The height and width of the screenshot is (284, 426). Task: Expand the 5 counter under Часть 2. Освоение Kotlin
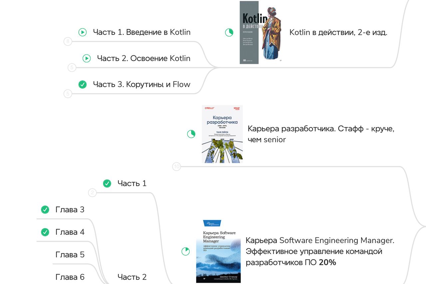click(72, 68)
